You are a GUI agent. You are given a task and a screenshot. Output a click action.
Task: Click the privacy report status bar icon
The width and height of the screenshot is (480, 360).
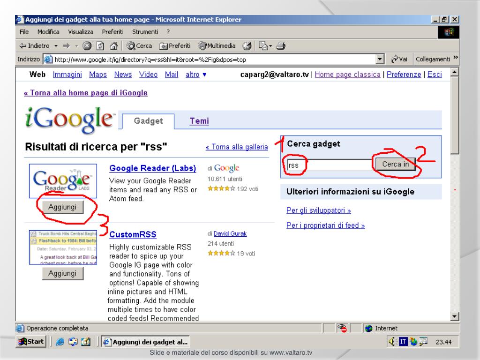(342, 328)
